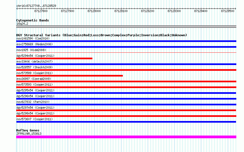The width and height of the screenshot is (244, 152).
Task: Select the short red bar under dgv5294n54
Action: tap(54, 58)
